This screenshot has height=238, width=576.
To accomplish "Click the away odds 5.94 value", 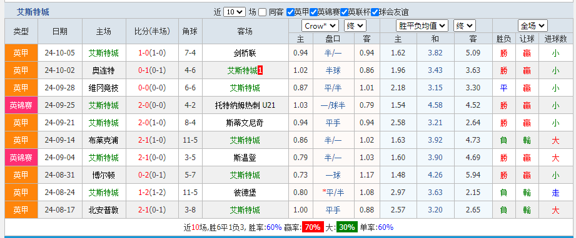I will [x=473, y=176].
